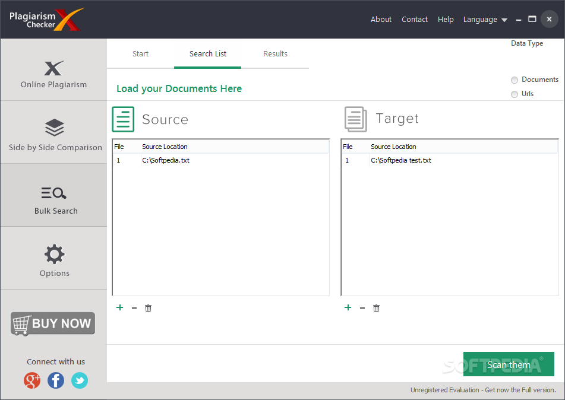This screenshot has height=400, width=565.
Task: Minimize the application window
Action: 519,20
